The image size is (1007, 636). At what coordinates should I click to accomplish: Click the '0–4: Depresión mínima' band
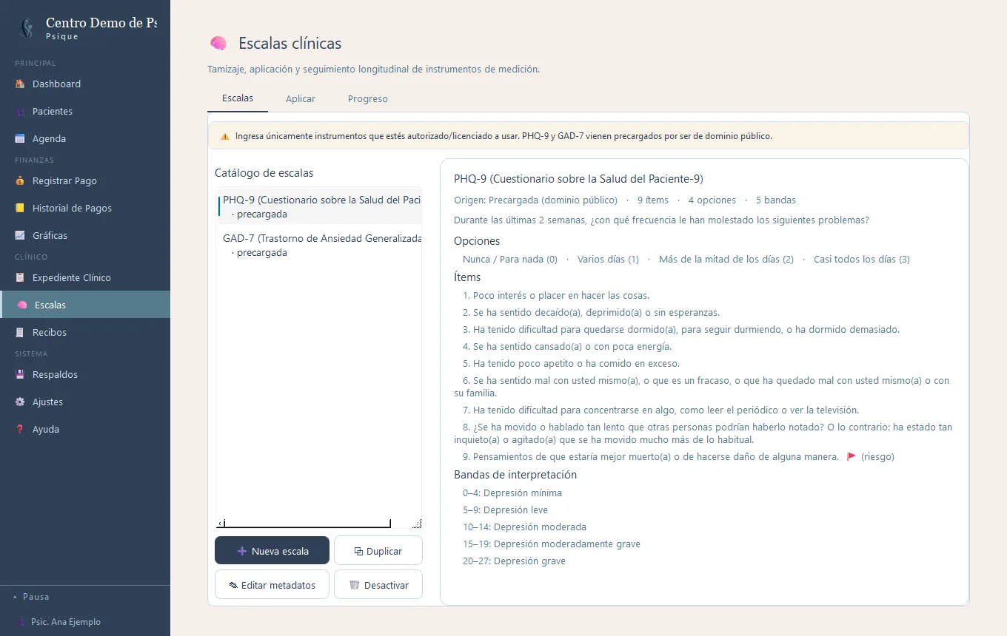click(x=512, y=493)
